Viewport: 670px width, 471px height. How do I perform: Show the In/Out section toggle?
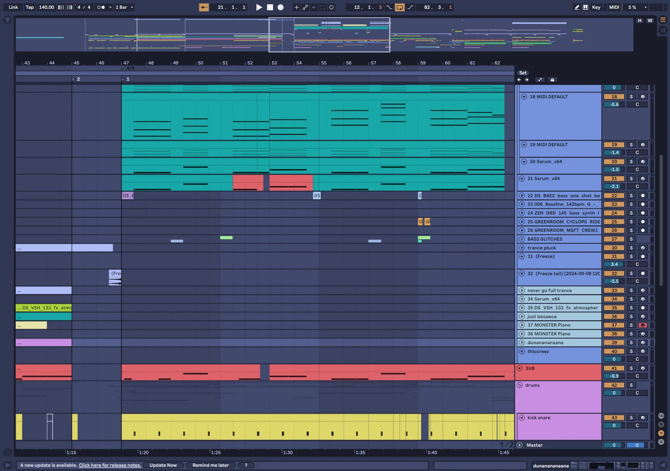661,416
